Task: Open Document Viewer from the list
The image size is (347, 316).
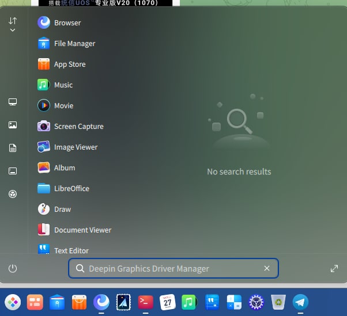Action: coord(74,230)
